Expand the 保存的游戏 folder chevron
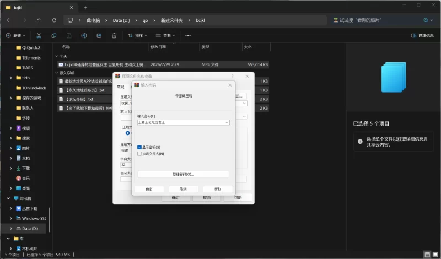The height and width of the screenshot is (259, 441). click(10, 98)
